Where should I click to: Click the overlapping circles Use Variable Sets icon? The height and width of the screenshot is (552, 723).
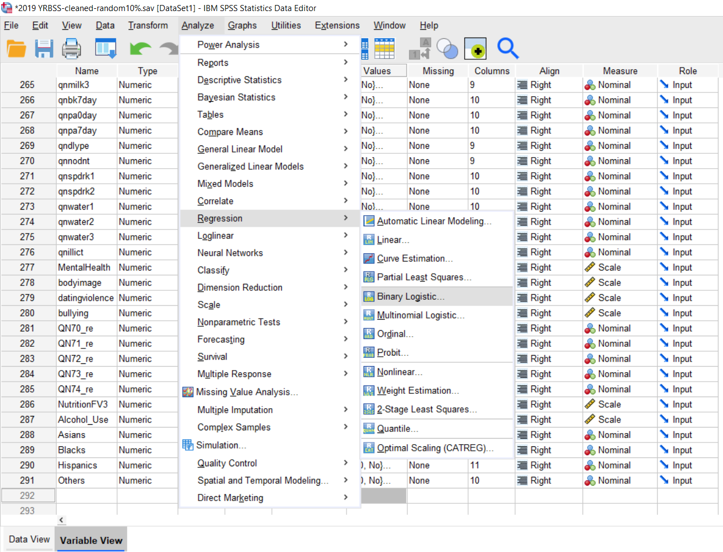tap(447, 49)
